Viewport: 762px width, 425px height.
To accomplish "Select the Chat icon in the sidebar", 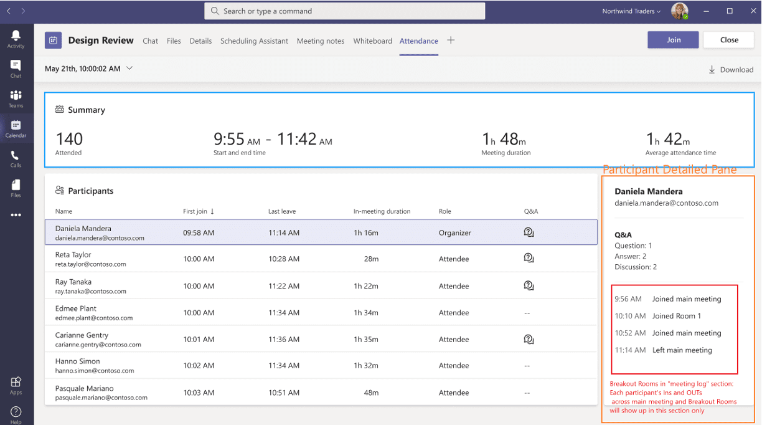I will tap(16, 69).
